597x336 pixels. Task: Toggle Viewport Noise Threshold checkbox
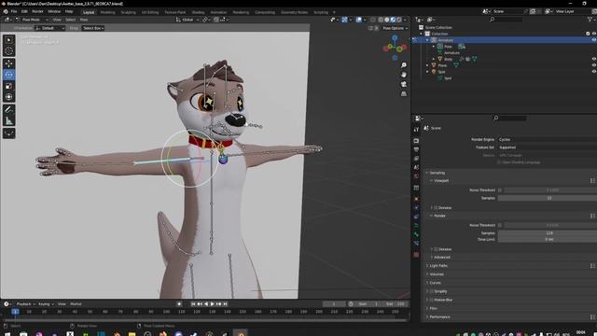[500, 190]
